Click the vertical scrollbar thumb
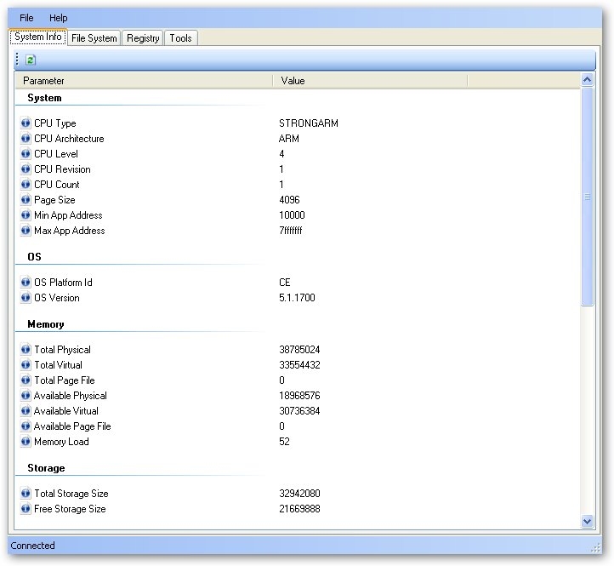The image size is (614, 566). coord(587,197)
